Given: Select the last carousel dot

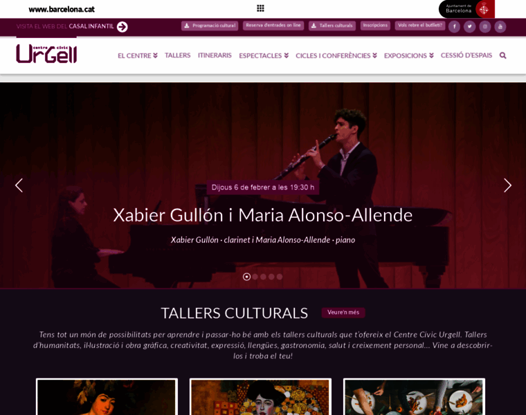Looking at the screenshot, I should tap(280, 277).
